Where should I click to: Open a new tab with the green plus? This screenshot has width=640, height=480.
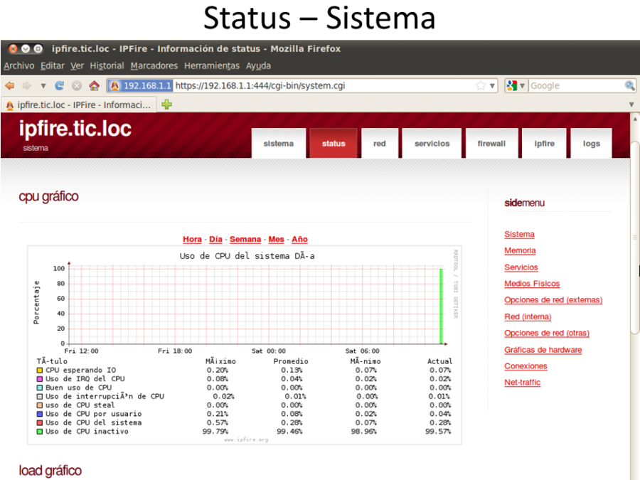tap(166, 105)
